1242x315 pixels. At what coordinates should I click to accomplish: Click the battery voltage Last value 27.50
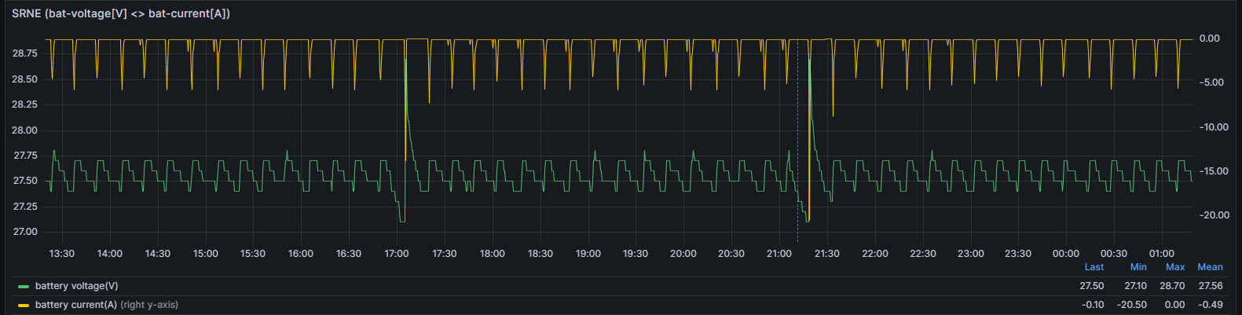coord(1092,286)
